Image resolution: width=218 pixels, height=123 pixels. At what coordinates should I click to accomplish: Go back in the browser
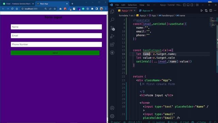point(3,9)
